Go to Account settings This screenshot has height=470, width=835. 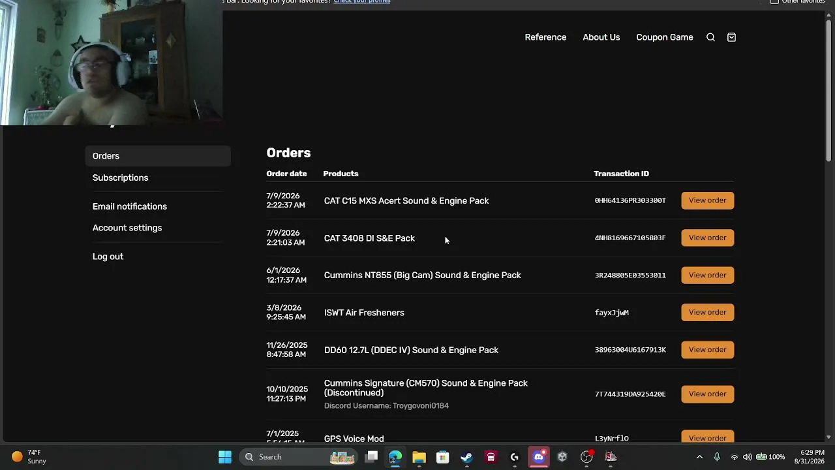pos(127,228)
